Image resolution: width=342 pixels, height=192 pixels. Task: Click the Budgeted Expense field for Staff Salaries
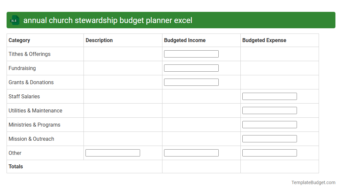(269, 96)
